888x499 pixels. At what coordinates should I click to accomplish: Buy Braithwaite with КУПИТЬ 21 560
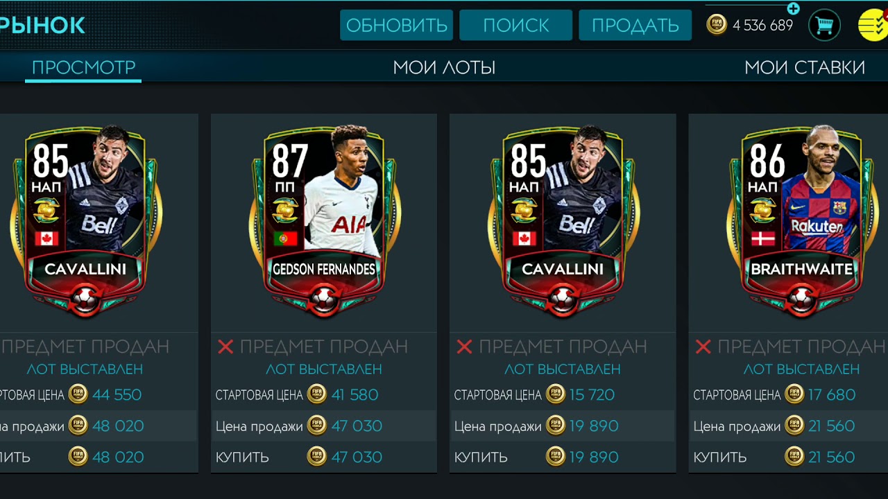click(789, 457)
